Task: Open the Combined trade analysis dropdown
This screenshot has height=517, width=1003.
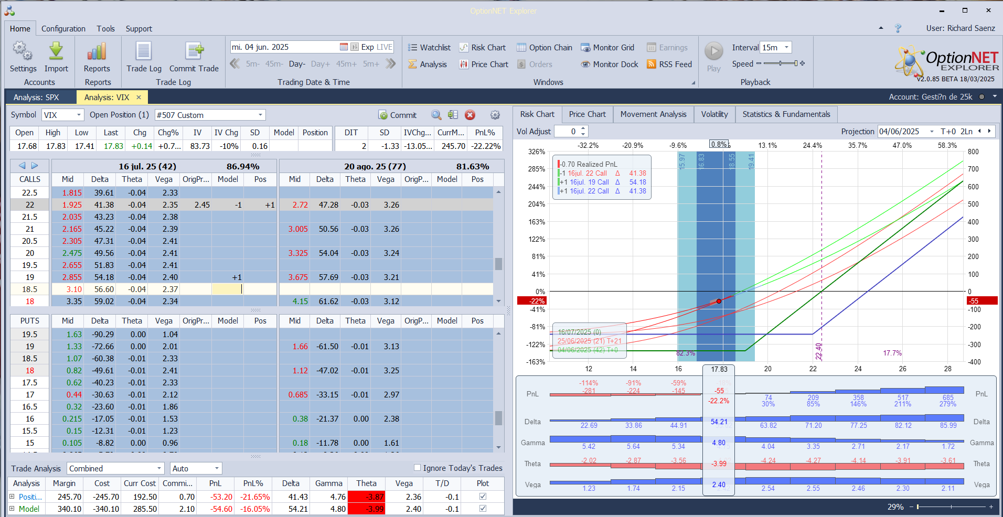Action: pyautogui.click(x=159, y=468)
